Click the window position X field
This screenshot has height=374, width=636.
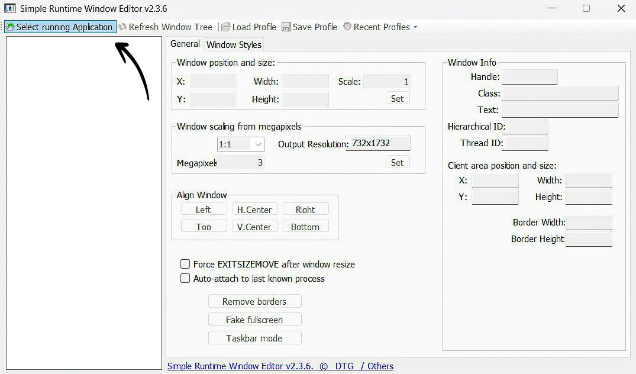coord(214,82)
